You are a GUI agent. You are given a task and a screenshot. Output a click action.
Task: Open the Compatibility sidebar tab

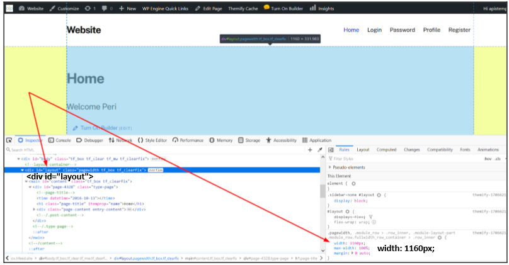(440, 150)
